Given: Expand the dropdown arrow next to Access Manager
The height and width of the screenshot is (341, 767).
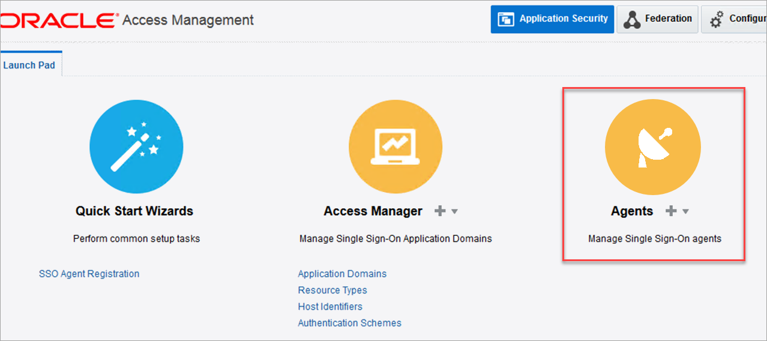Looking at the screenshot, I should tap(454, 211).
